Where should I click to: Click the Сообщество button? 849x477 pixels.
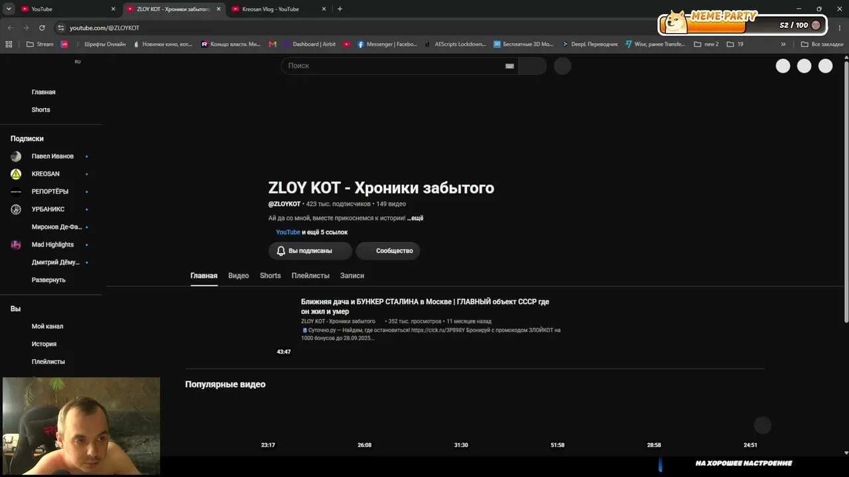coord(388,251)
